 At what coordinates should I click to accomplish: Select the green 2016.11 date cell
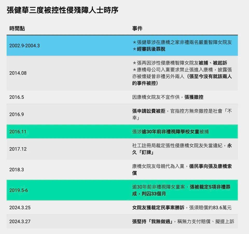click(x=18, y=132)
